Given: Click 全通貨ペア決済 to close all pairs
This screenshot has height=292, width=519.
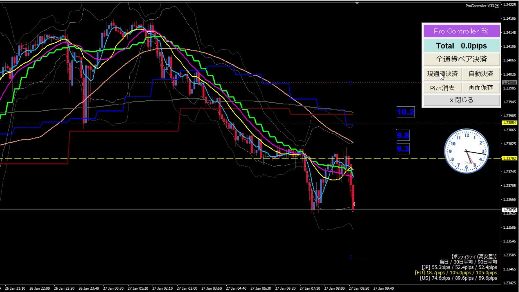Looking at the screenshot, I should click(x=461, y=59).
